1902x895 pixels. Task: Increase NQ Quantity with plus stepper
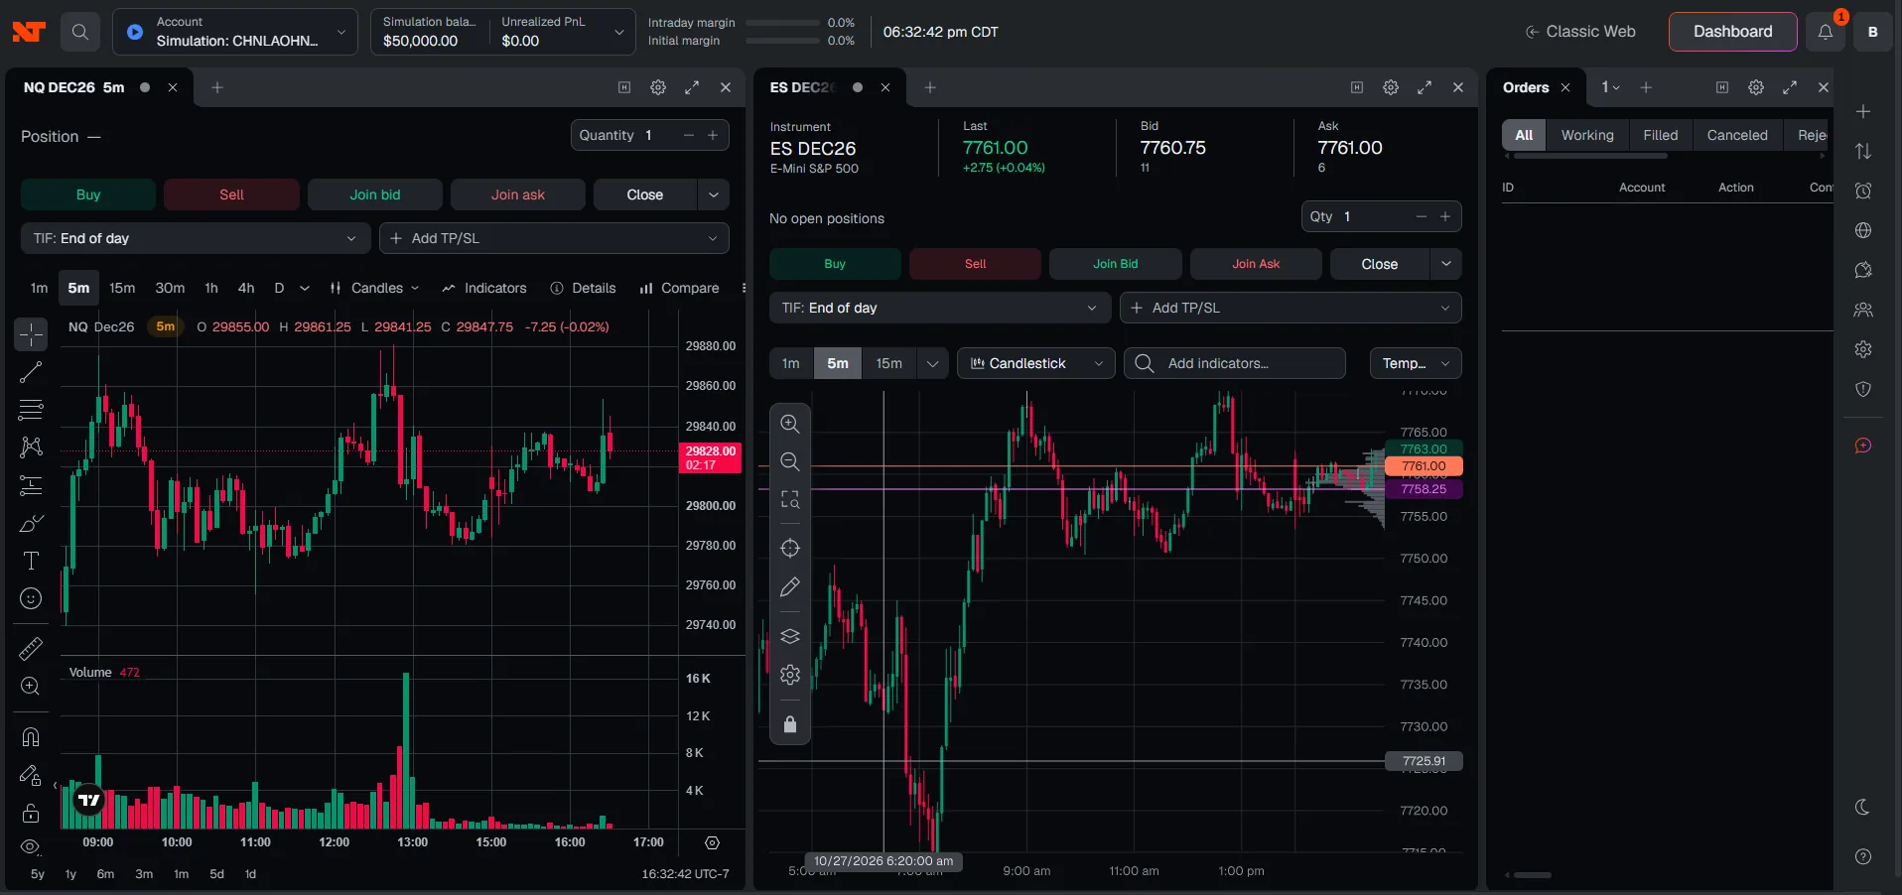pyautogui.click(x=713, y=135)
